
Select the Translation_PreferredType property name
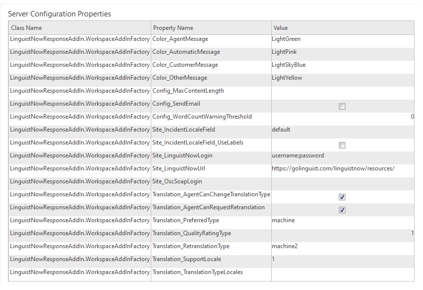186,220
